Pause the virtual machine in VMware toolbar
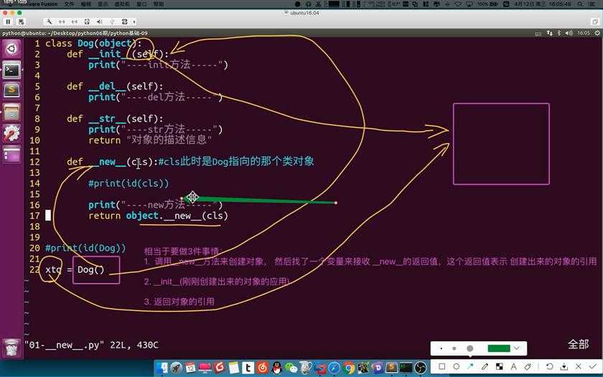Image resolution: width=603 pixels, height=377 pixels. pyautogui.click(x=8, y=22)
